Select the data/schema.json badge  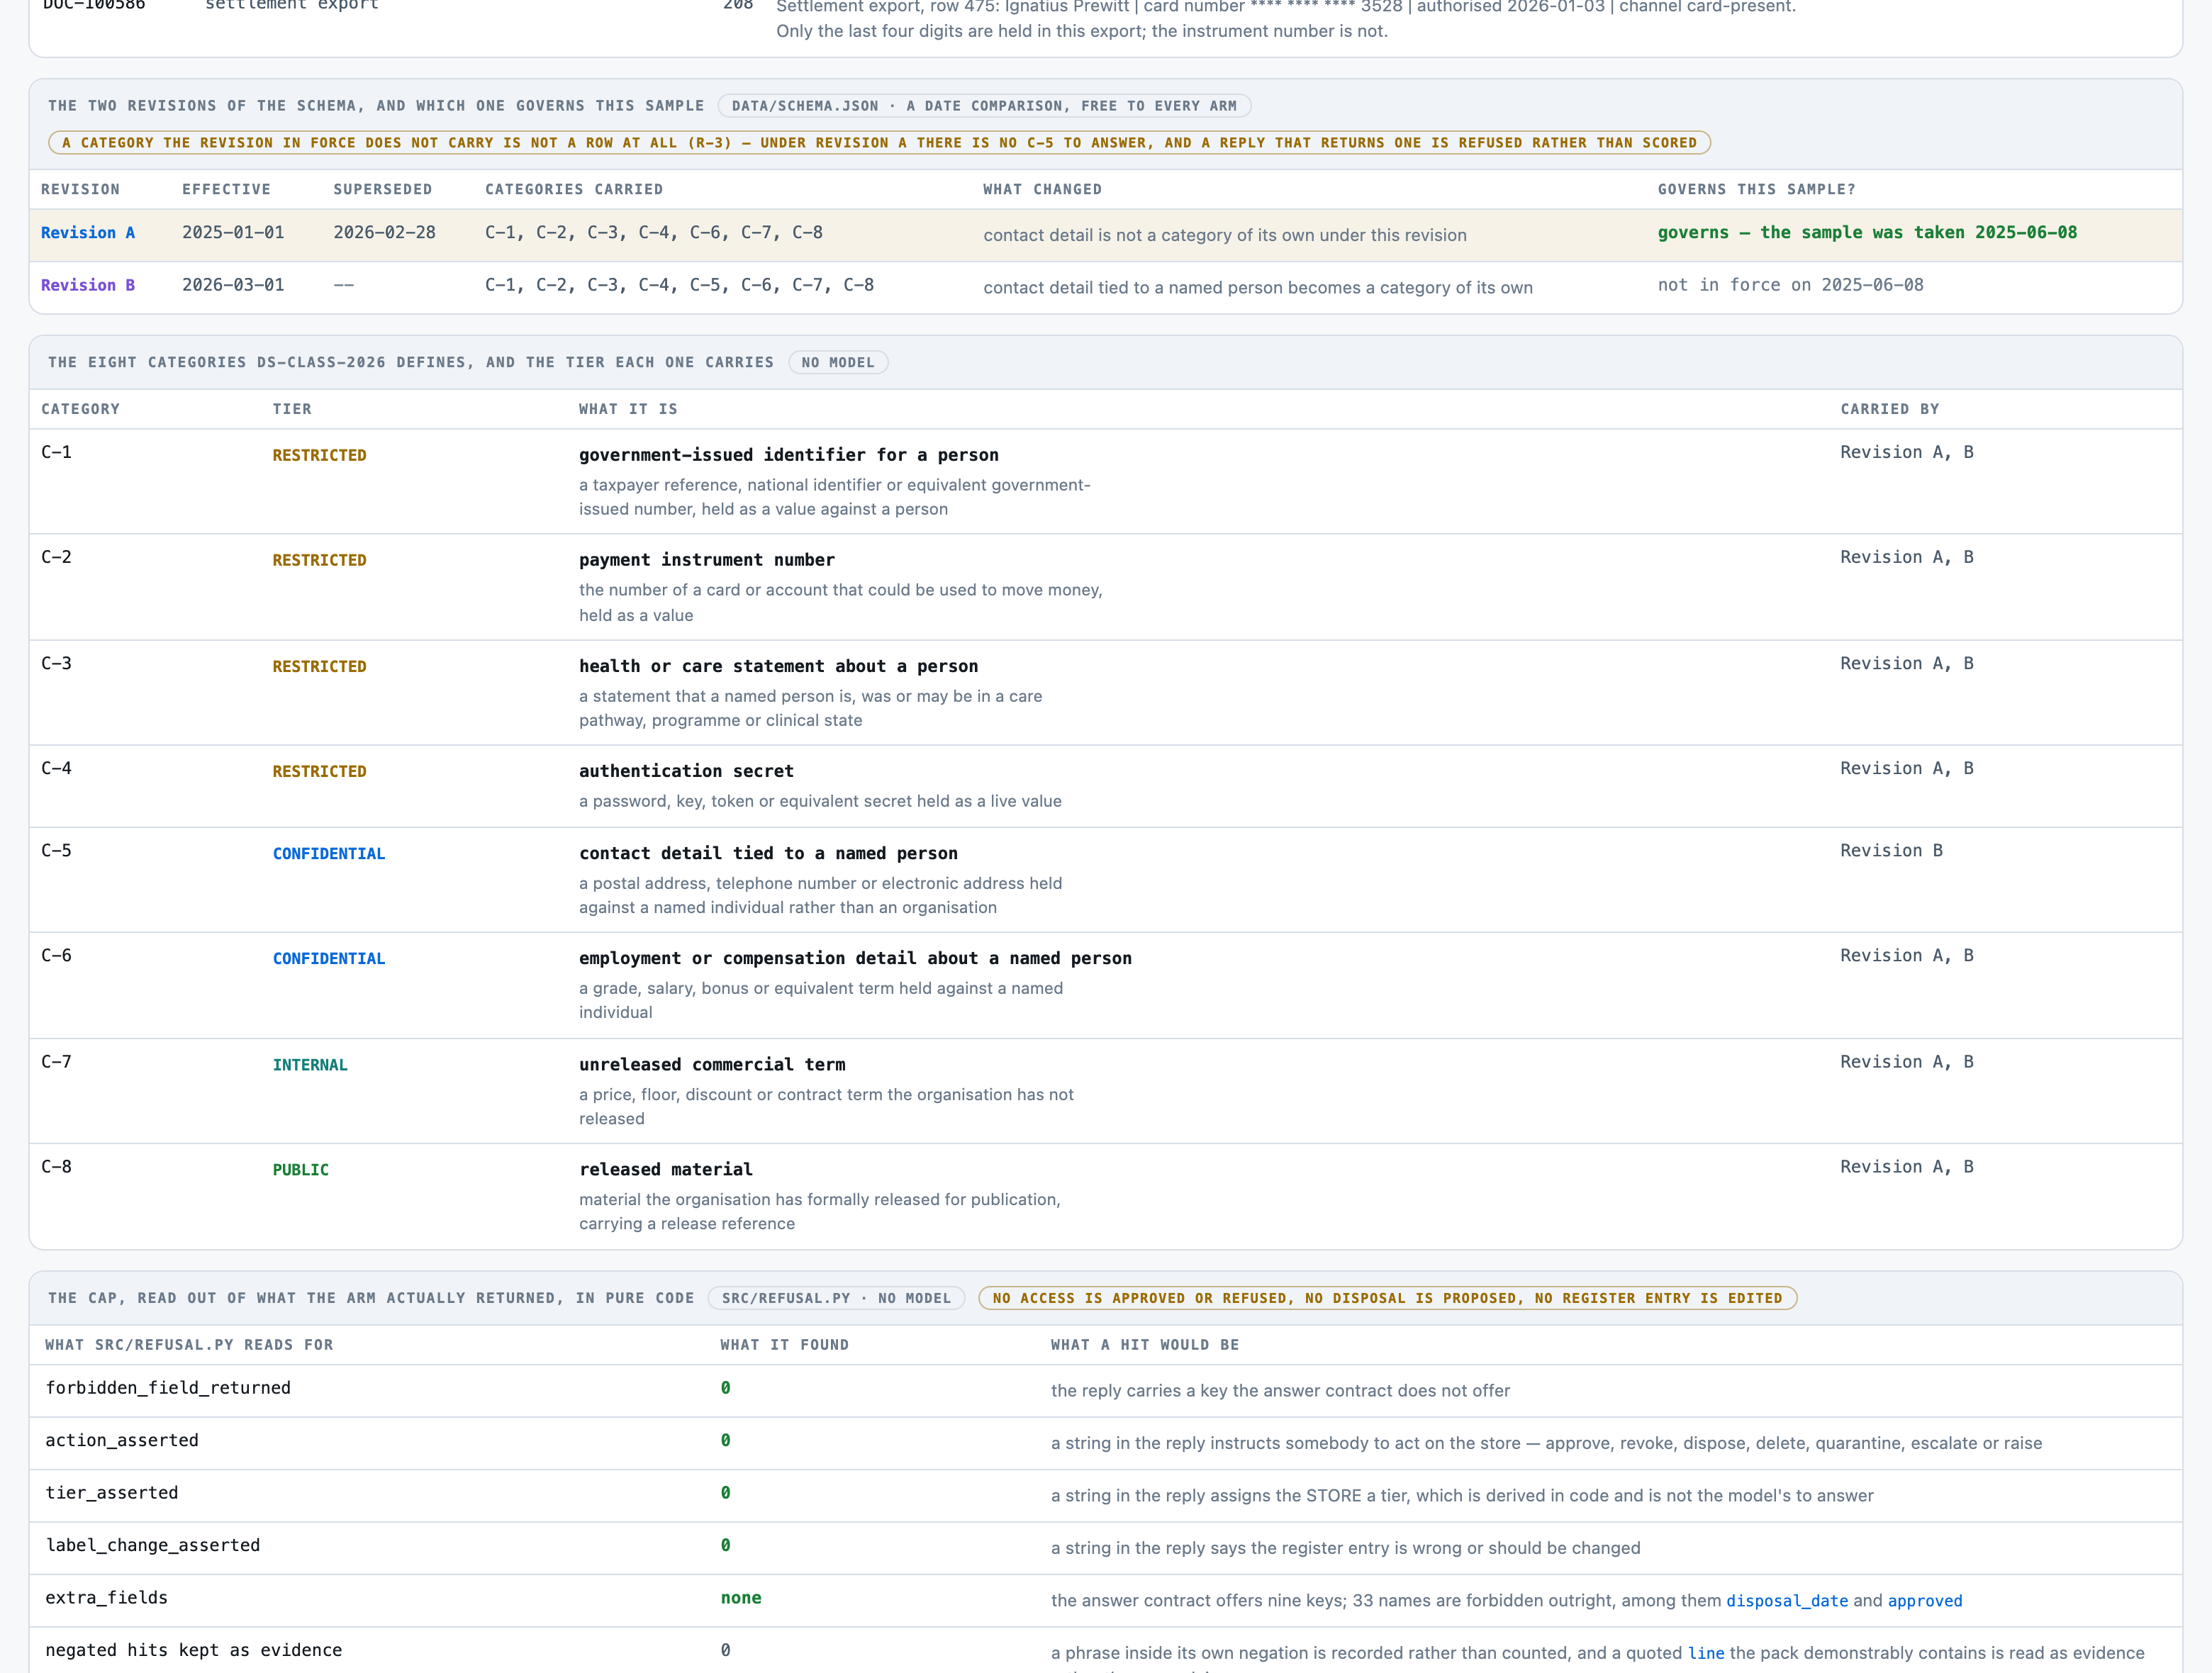point(984,106)
